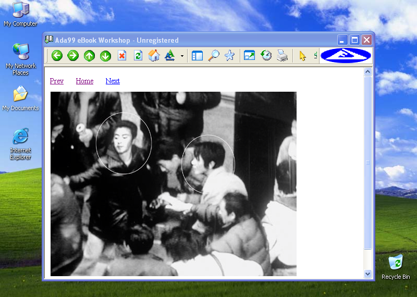
Task: Open the font size dropdown arrow
Action: point(182,56)
